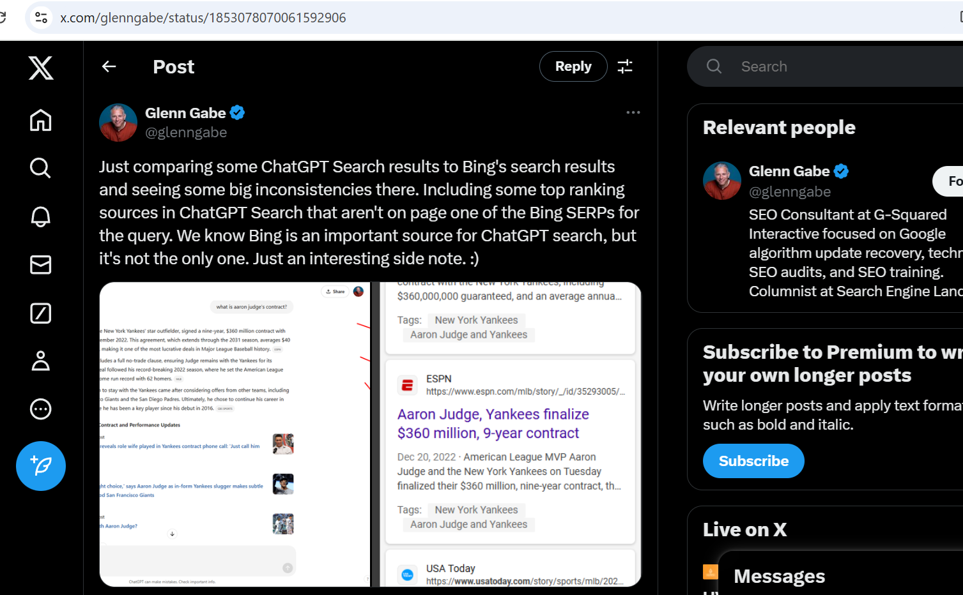963x595 pixels.
Task: Open @glenngabe handle in Relevant people
Action: click(x=790, y=192)
